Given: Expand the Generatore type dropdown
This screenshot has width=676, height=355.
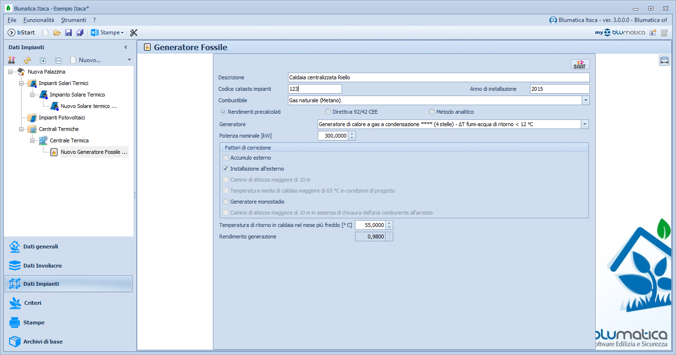Looking at the screenshot, I should tap(585, 124).
